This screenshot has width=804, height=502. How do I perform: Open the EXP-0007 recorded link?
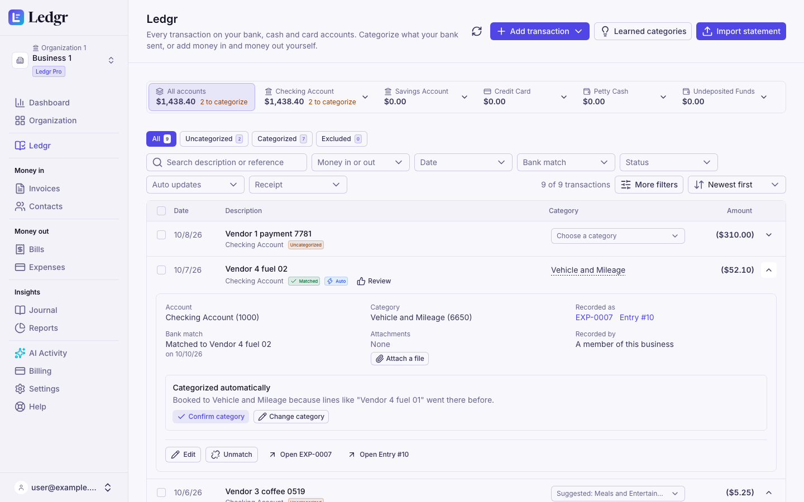(594, 317)
